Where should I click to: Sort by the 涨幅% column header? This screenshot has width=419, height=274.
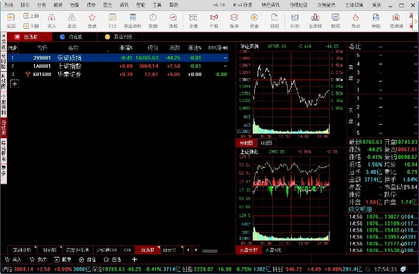(126, 48)
